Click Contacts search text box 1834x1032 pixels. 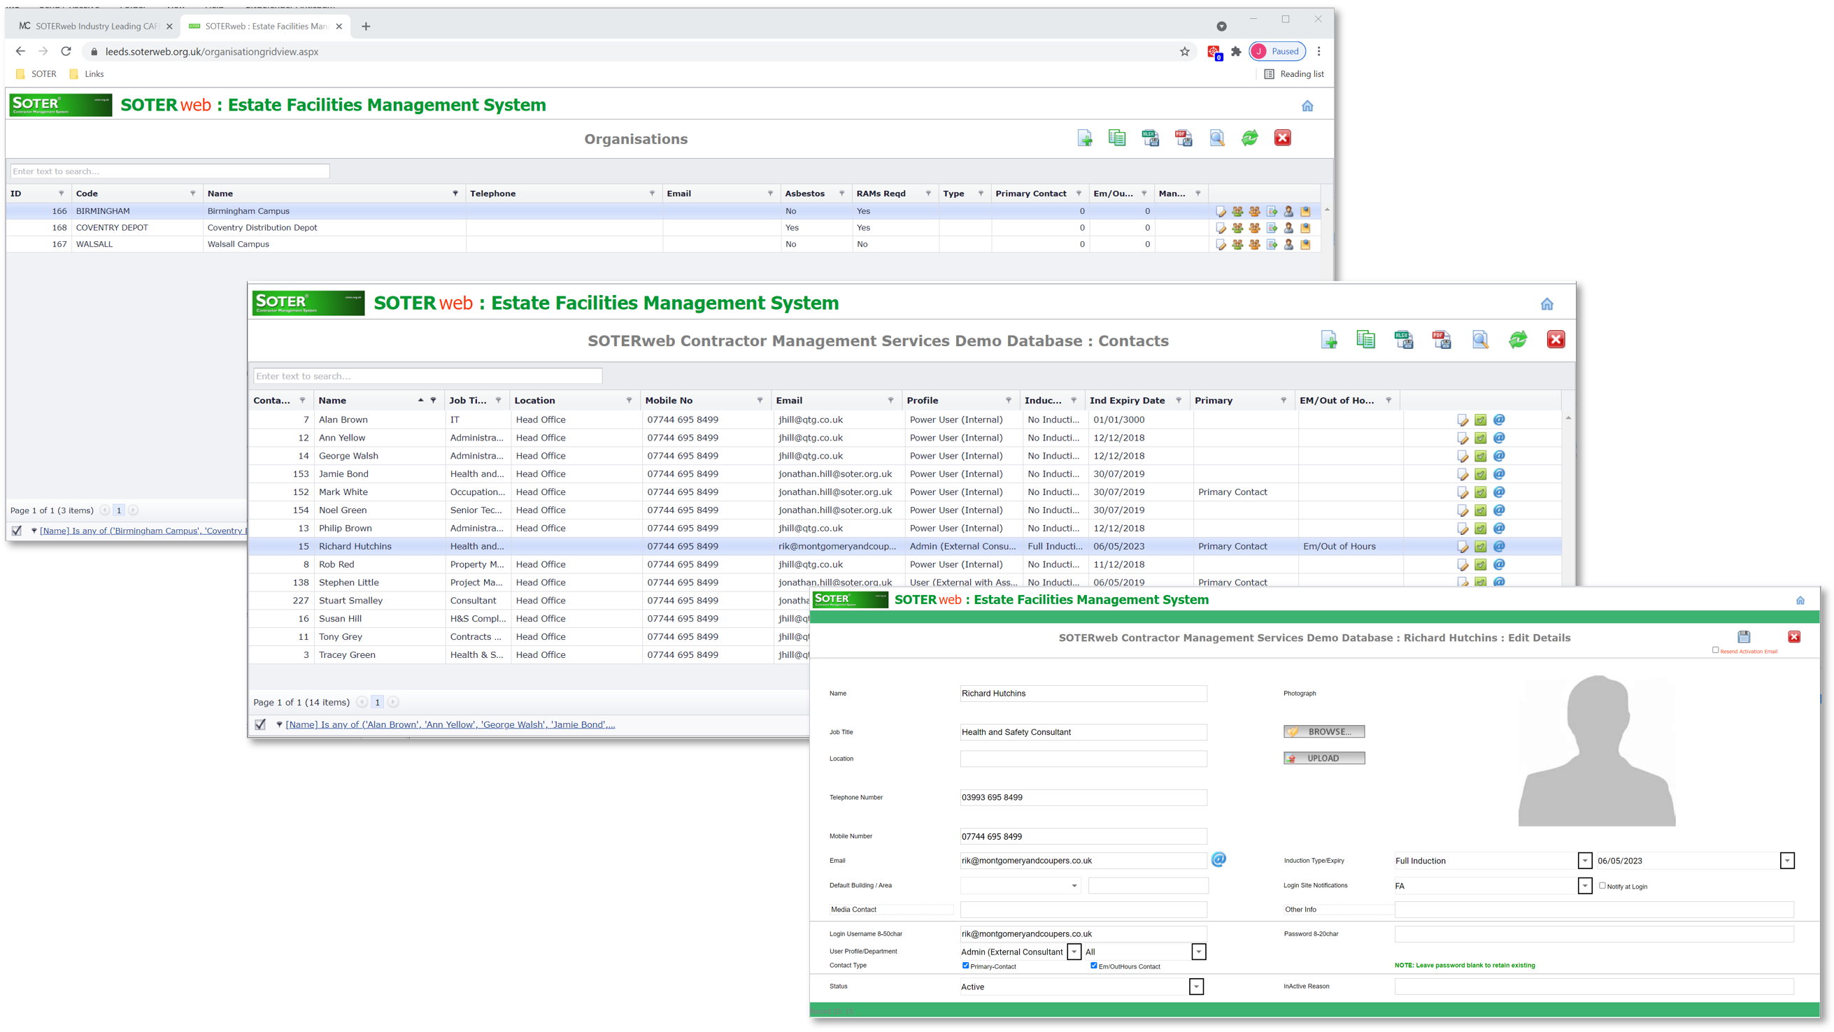point(427,375)
